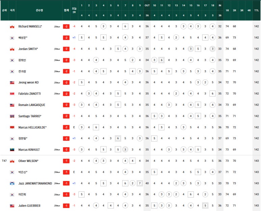Viewport: 261px width, 211px height.
Task: Click the red -2 badge in 전가람's row
Action: coord(66,71)
